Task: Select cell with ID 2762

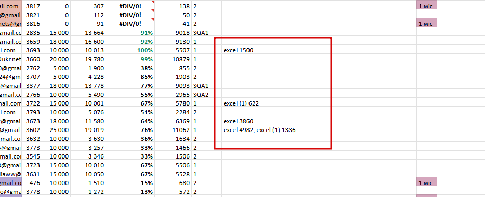Action: coord(32,68)
